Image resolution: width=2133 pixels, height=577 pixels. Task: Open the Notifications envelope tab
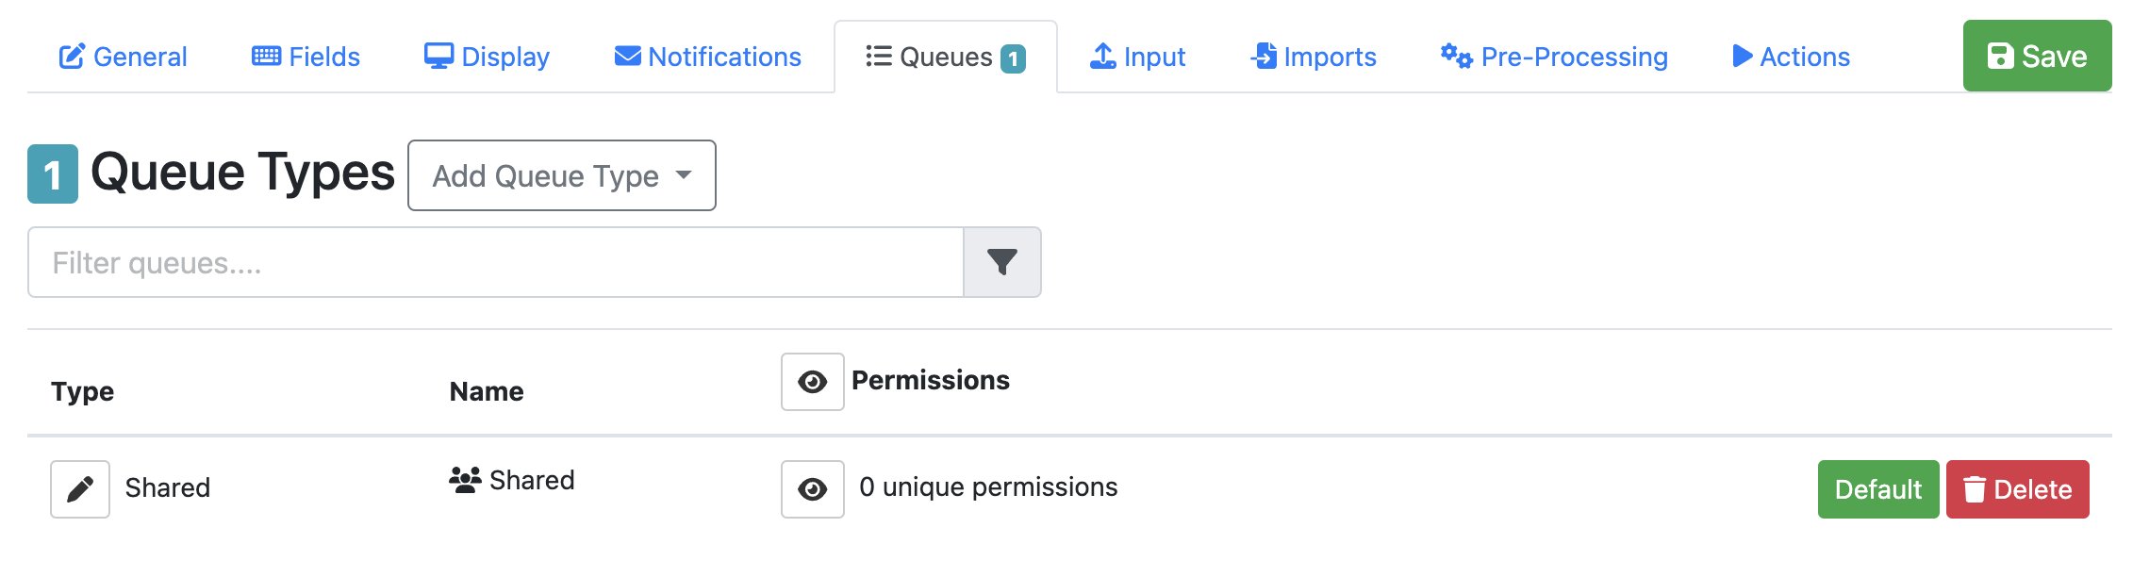[x=707, y=57]
